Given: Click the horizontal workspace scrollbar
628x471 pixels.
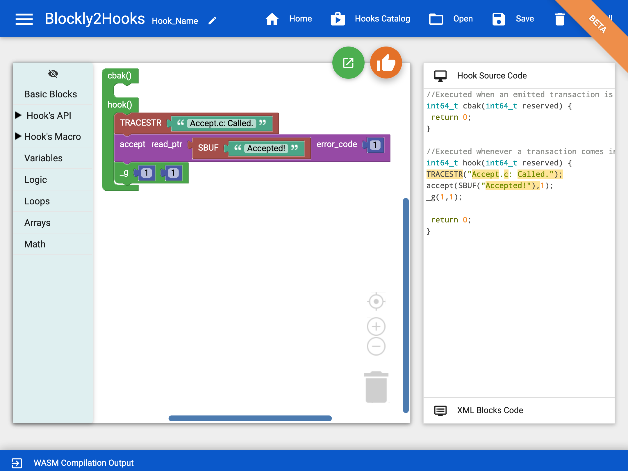Looking at the screenshot, I should tap(250, 418).
